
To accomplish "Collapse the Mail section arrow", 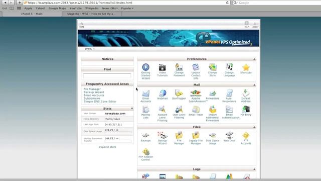I will point(254,85).
